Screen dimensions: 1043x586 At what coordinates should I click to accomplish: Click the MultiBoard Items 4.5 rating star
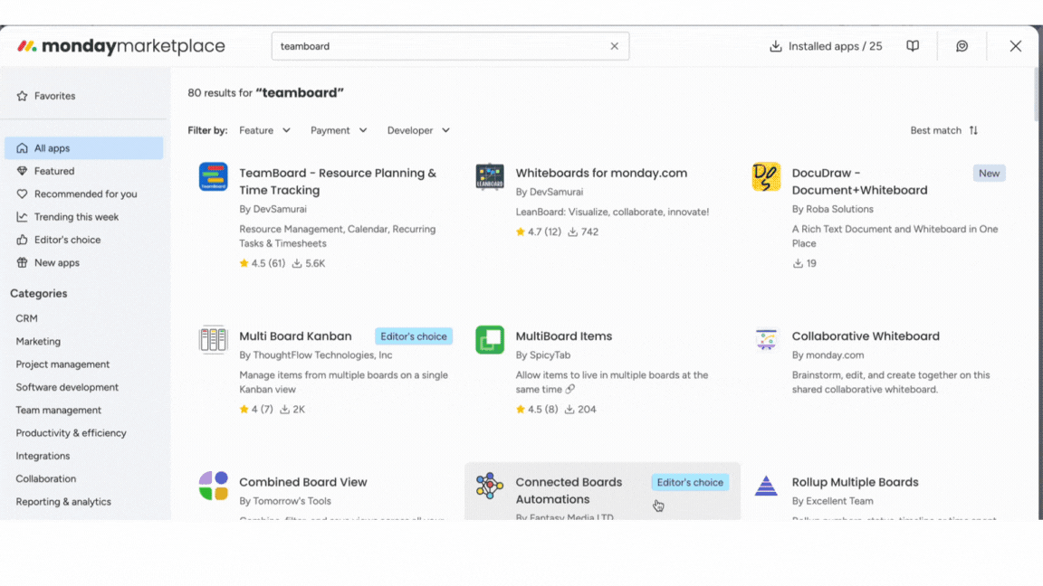pos(521,410)
